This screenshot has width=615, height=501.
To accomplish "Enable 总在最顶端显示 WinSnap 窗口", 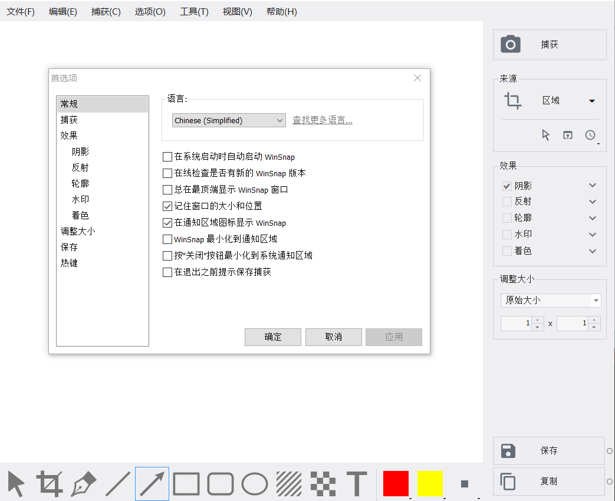I will coord(167,190).
